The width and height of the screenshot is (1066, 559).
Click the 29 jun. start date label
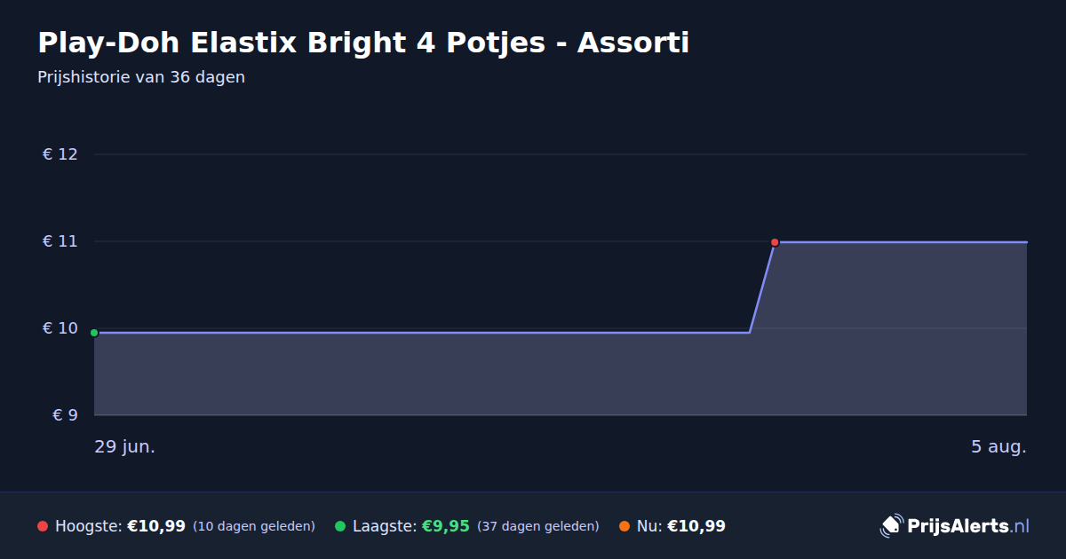click(125, 446)
